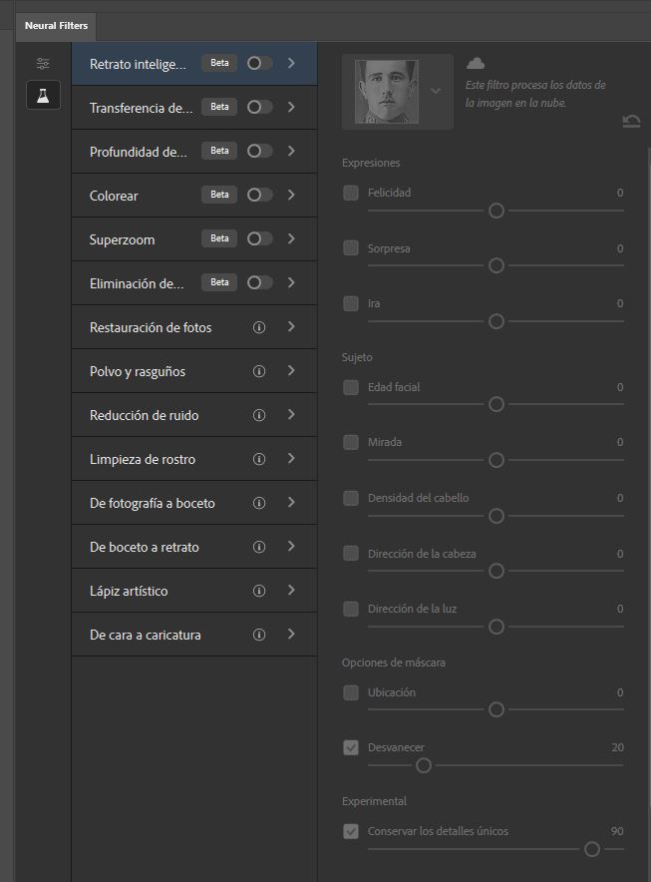The width and height of the screenshot is (651, 882).
Task: Uncheck the Desvanecer checkbox
Action: [x=351, y=747]
